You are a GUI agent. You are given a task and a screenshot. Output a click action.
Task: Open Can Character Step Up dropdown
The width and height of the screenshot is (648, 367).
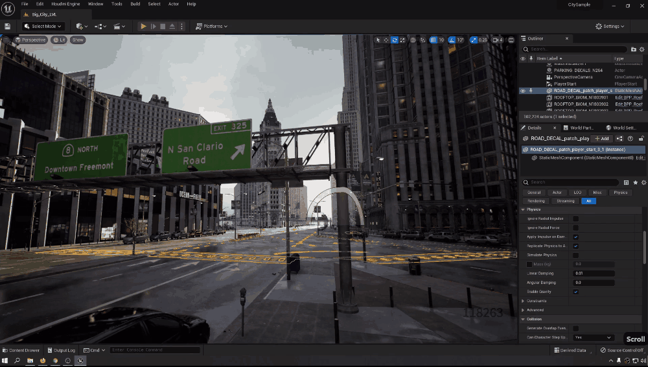click(594, 337)
